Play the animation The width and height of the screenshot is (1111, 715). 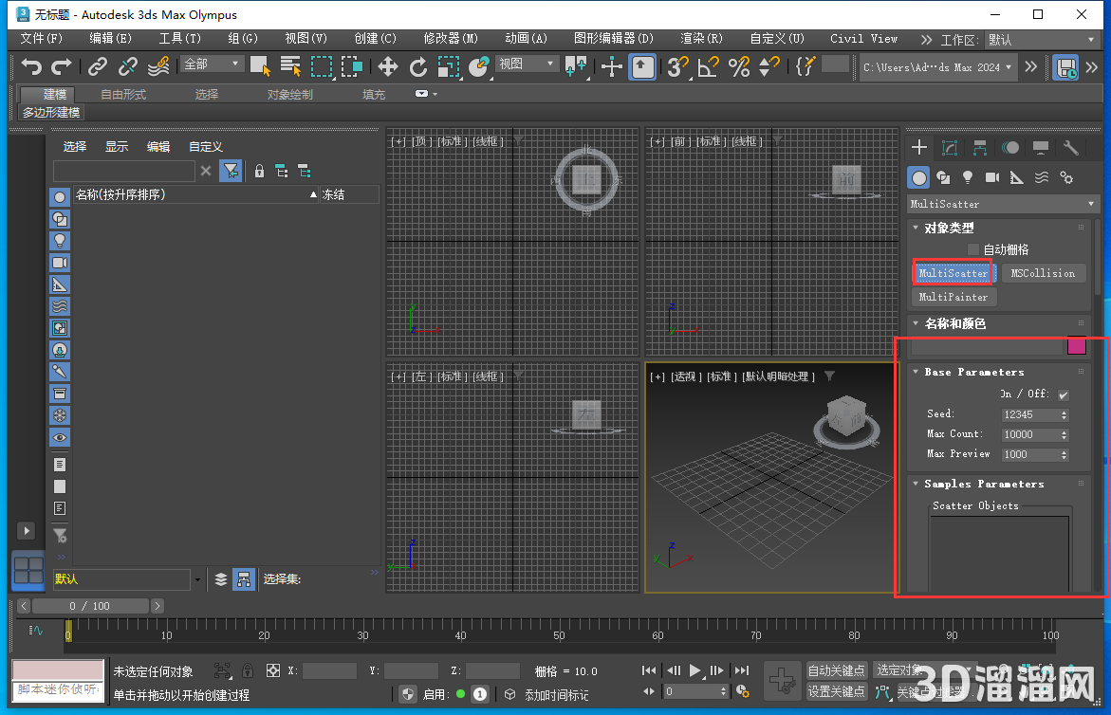point(695,670)
